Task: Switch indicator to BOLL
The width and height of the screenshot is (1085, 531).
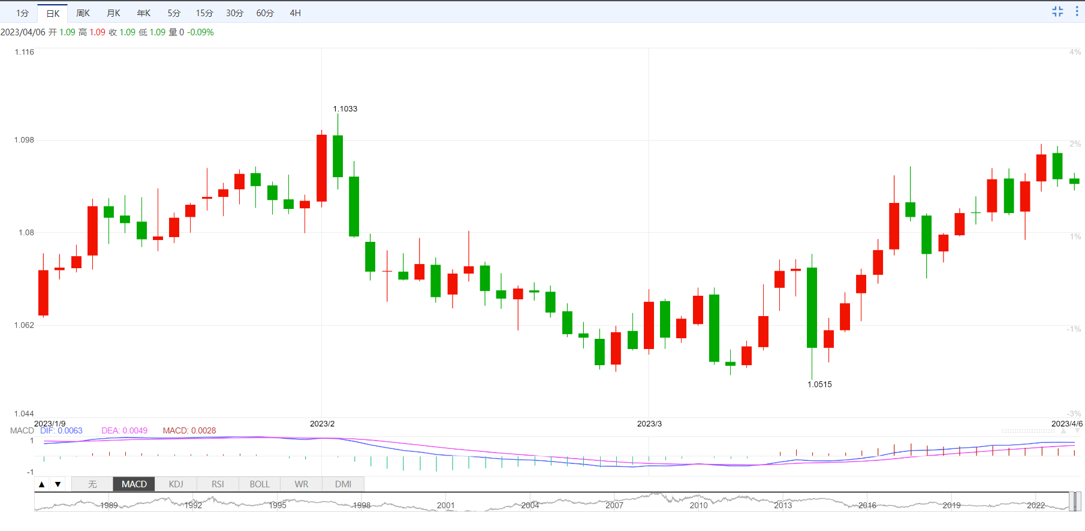Action: point(260,484)
